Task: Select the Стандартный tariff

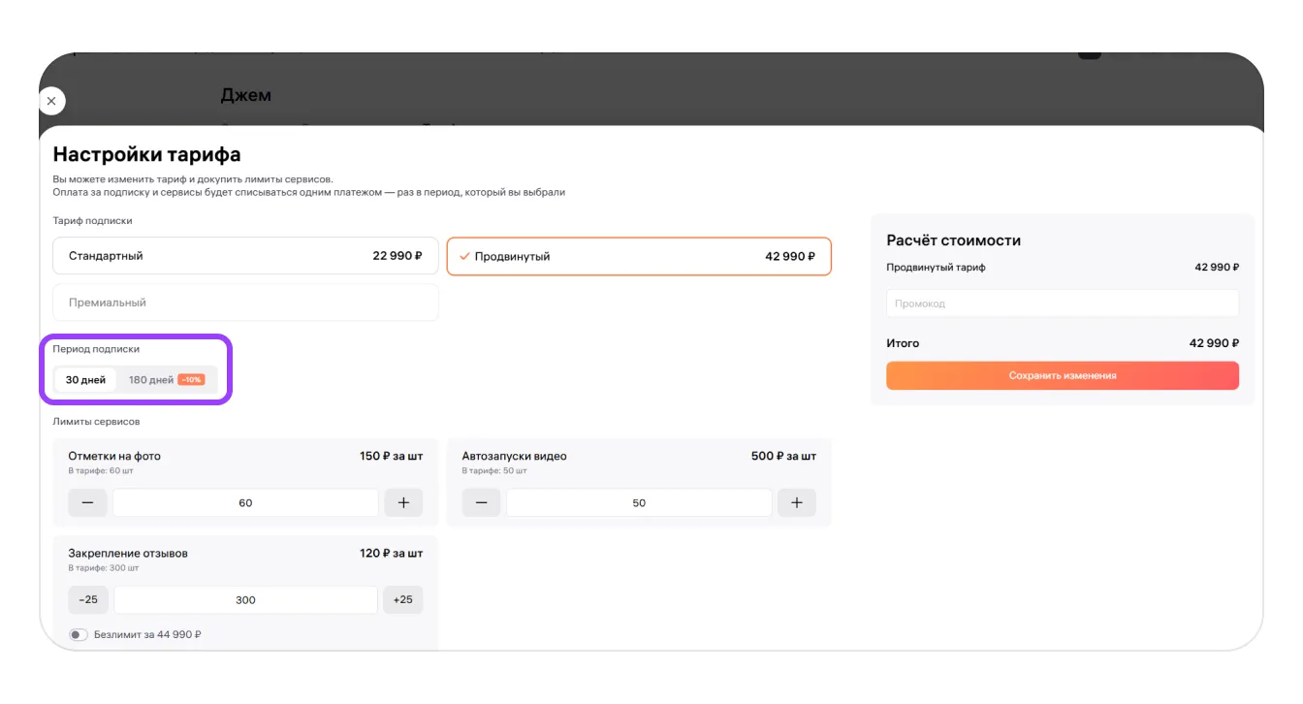Action: (245, 256)
